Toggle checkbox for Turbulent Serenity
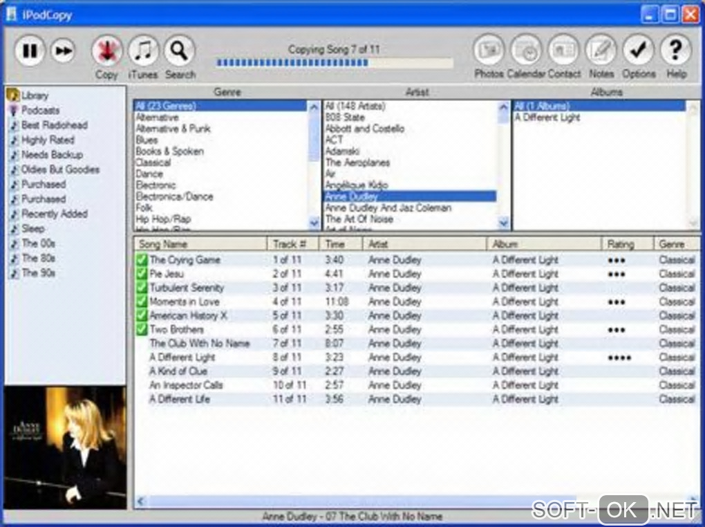 [x=142, y=288]
